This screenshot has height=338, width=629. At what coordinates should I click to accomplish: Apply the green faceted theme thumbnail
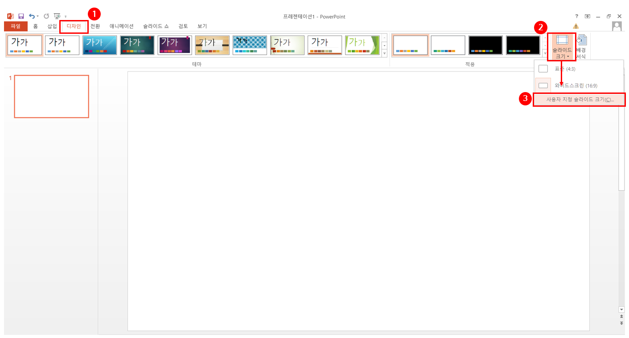click(362, 45)
